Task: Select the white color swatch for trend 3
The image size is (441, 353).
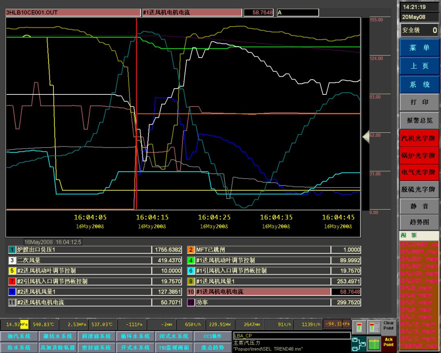Action: coord(12,260)
